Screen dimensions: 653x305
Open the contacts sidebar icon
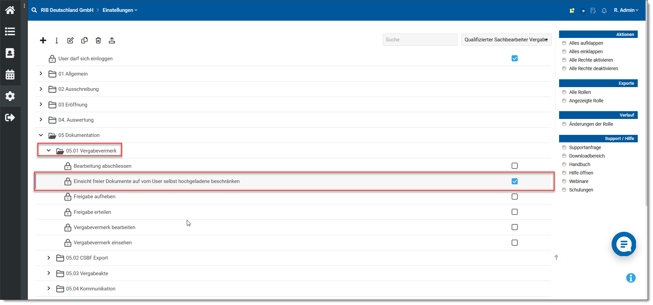click(10, 53)
